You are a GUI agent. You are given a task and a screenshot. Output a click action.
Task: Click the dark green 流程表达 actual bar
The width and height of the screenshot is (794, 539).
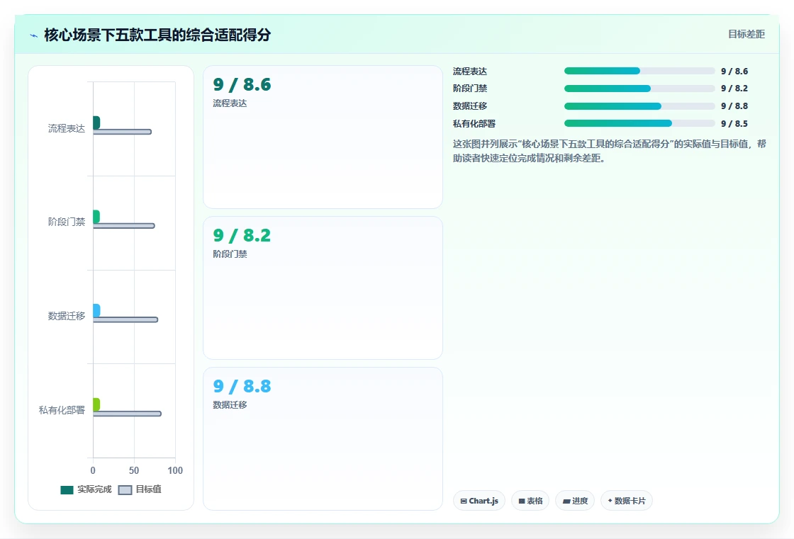96,123
